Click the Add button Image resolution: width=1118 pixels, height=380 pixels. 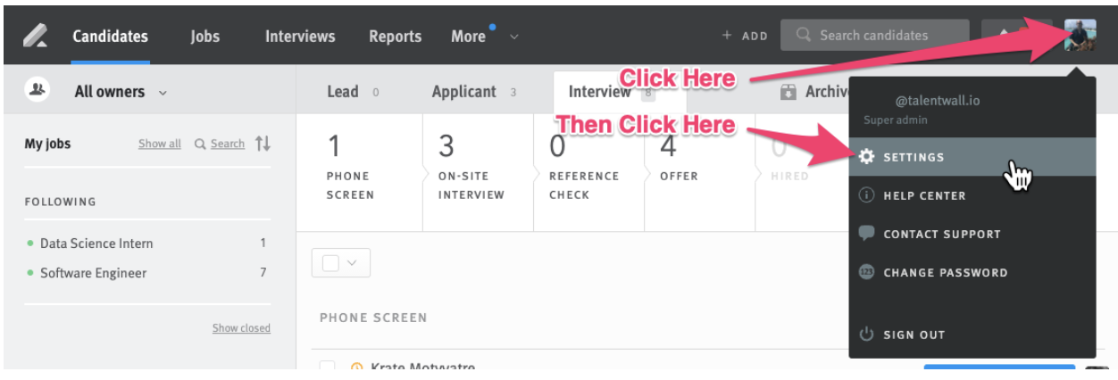[745, 36]
